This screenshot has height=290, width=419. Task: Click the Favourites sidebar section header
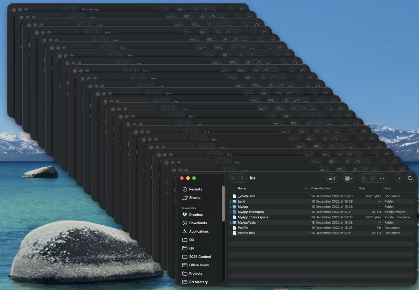189,208
